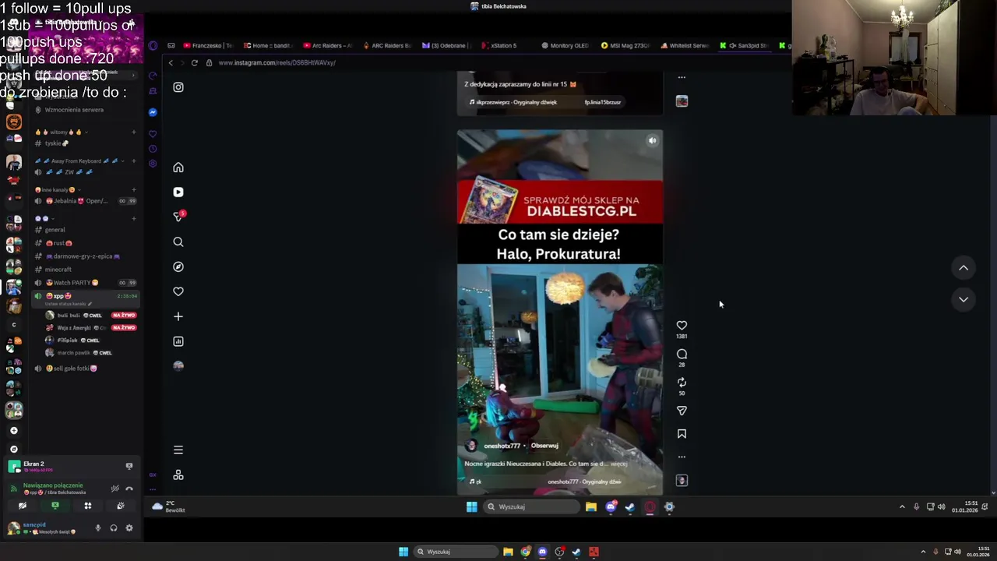Open Discord user settings gear

129,528
